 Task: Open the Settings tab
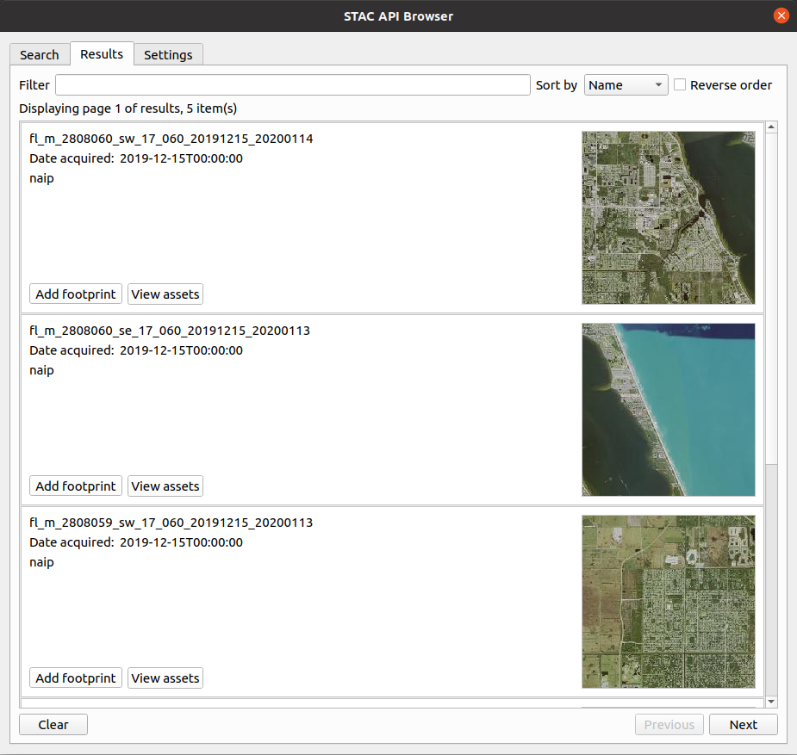click(x=168, y=55)
